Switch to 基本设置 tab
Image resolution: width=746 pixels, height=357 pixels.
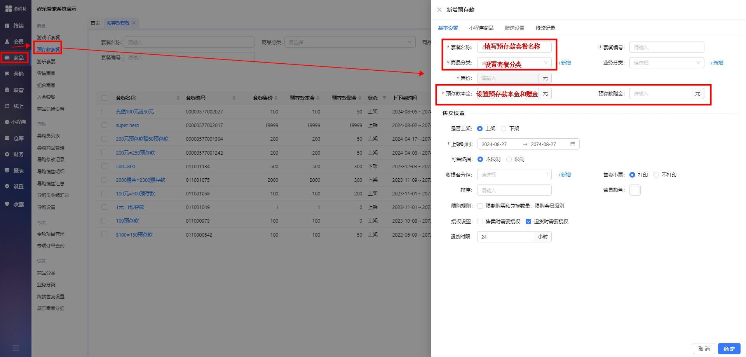click(448, 28)
